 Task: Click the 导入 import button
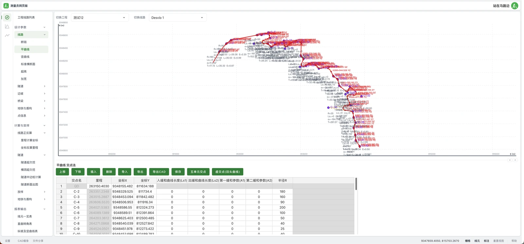point(124,172)
